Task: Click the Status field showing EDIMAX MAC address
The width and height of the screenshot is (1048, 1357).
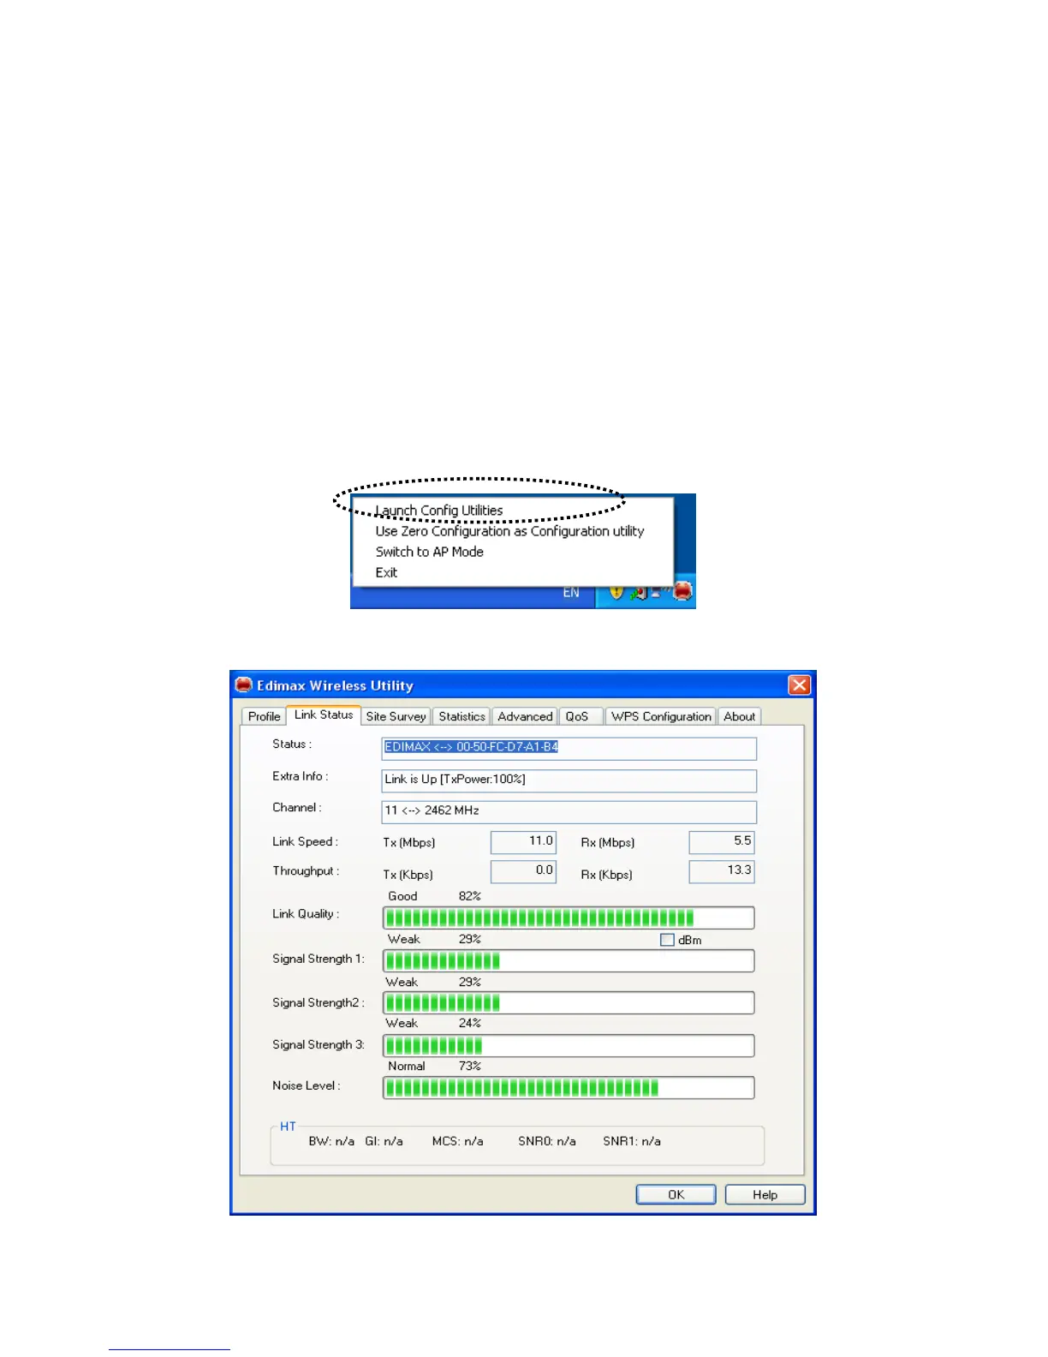Action: point(569,748)
